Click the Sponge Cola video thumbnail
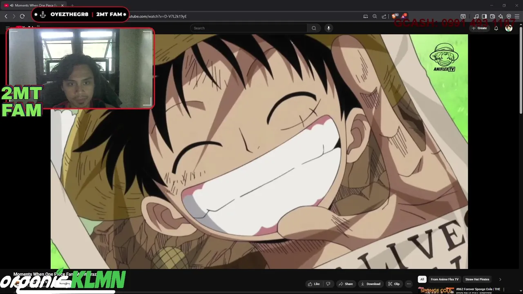 (436, 290)
